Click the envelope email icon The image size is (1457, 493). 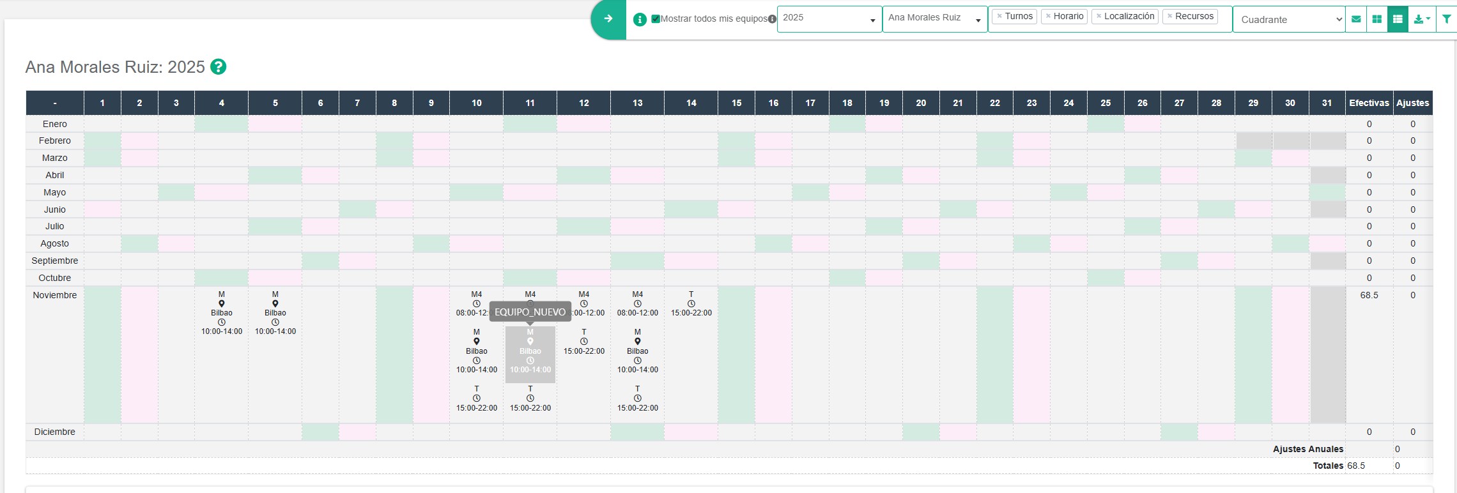(1356, 19)
